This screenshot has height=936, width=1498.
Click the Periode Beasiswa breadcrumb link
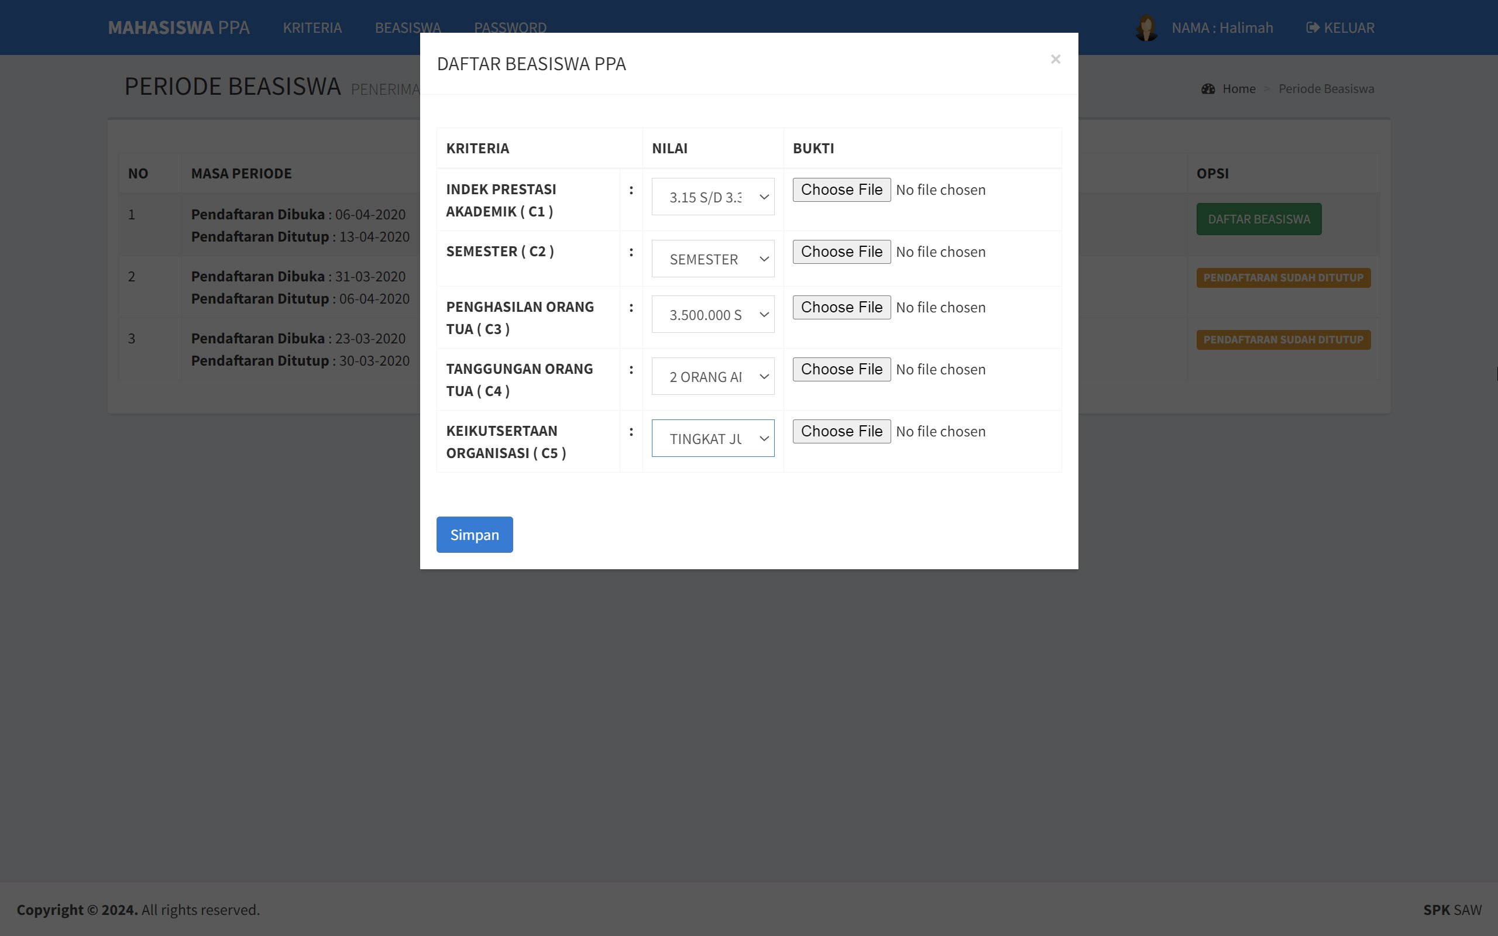pos(1326,88)
